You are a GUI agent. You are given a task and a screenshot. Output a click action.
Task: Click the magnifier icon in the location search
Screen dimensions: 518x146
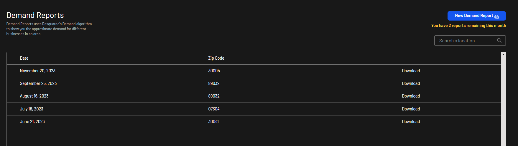coord(499,41)
